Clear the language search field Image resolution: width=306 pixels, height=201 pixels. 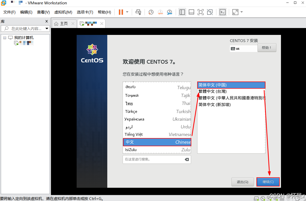pos(187,159)
